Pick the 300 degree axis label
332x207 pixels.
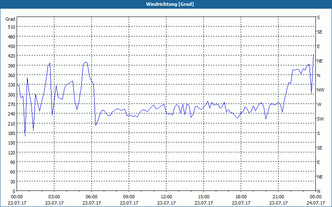pos(12,95)
